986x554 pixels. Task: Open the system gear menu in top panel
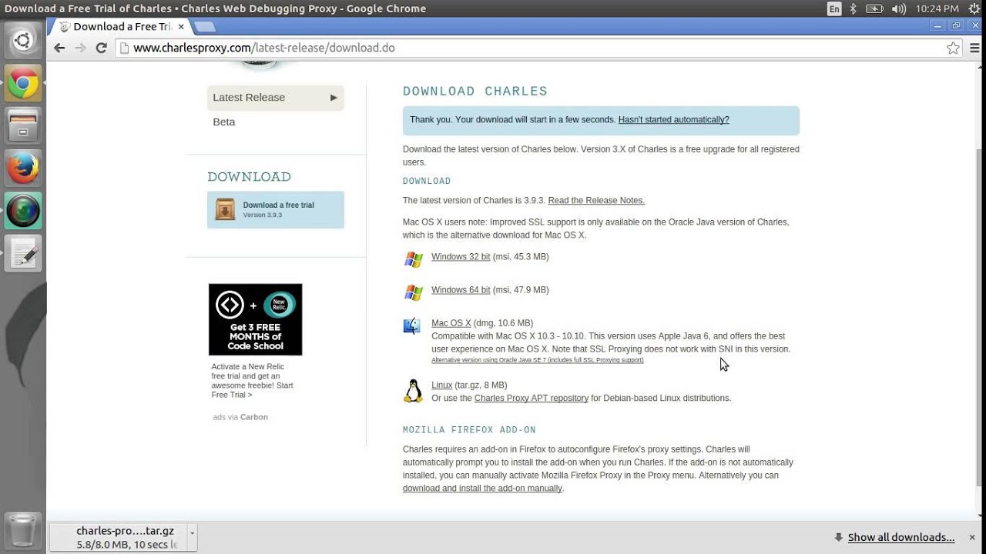[975, 8]
